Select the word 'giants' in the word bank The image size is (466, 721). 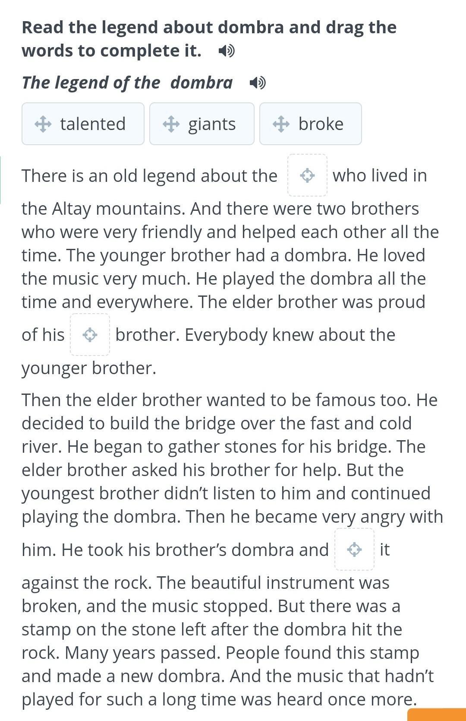[x=212, y=124]
